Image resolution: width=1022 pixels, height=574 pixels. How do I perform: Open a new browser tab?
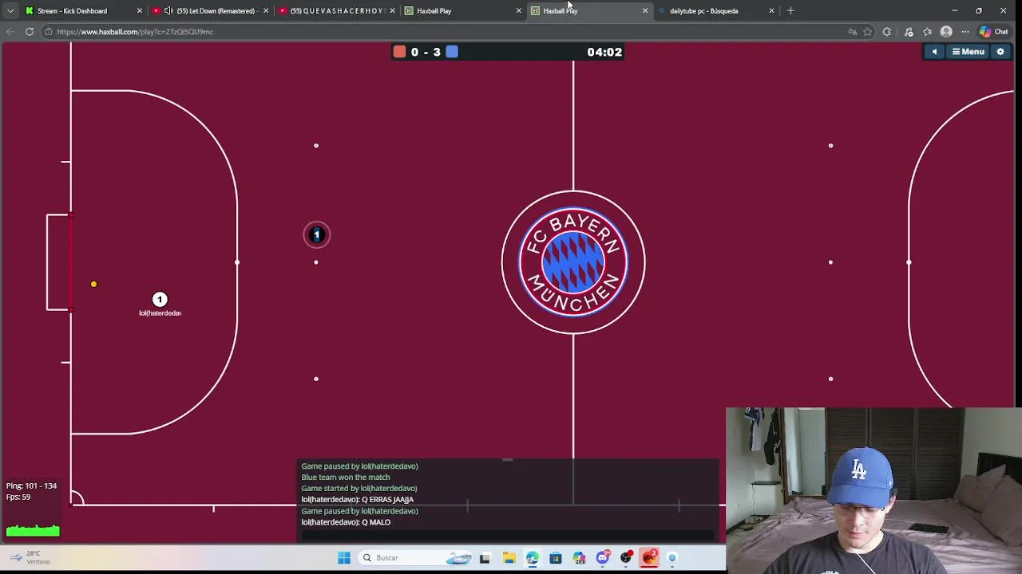790,10
